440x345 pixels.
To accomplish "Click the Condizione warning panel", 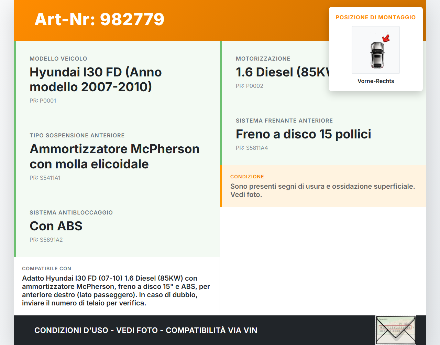I will [323, 186].
